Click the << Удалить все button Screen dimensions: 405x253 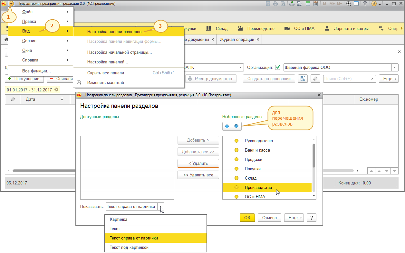coord(198,175)
